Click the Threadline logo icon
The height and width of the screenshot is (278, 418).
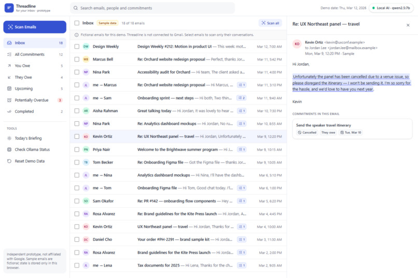[x=9, y=8]
